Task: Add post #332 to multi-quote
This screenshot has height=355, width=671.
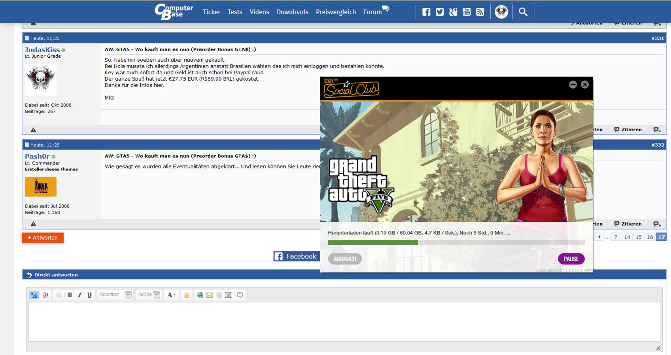Action: coord(657,224)
